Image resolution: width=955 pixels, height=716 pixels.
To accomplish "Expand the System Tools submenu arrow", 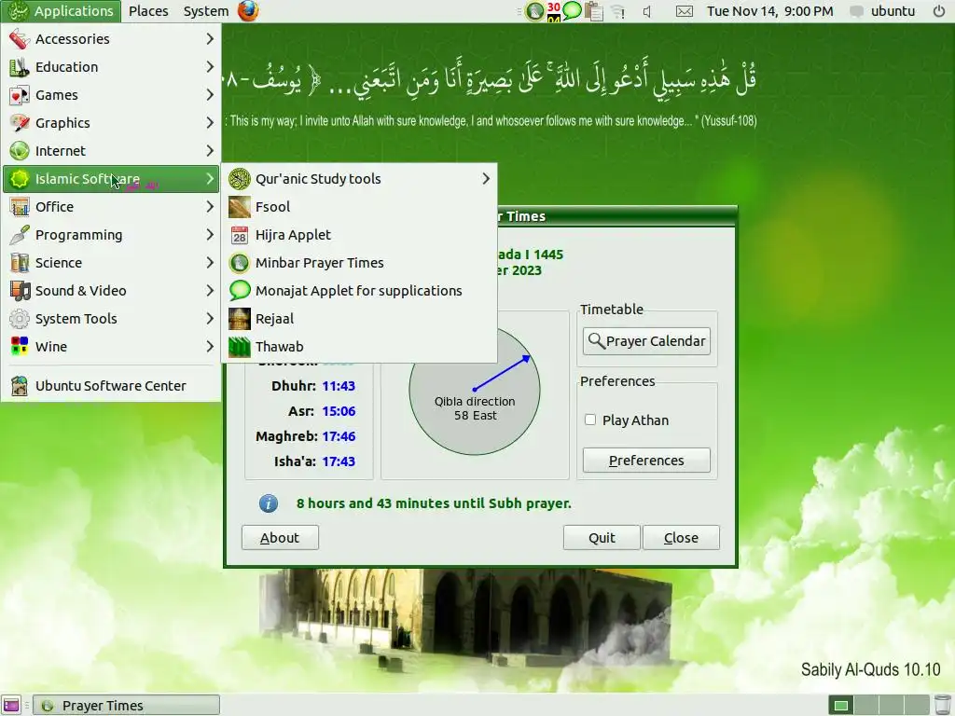I will click(x=210, y=319).
